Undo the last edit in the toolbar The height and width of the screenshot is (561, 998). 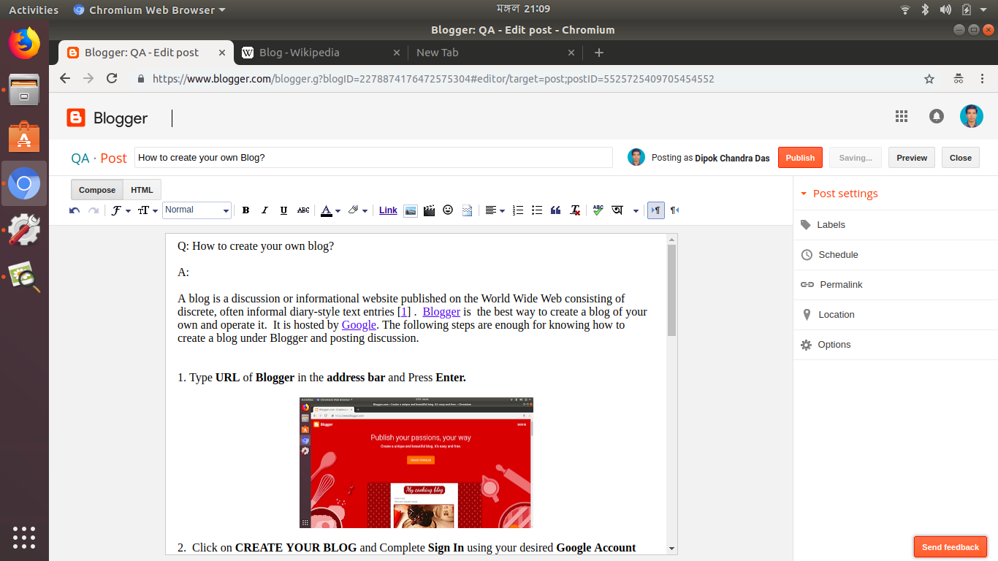(x=75, y=210)
